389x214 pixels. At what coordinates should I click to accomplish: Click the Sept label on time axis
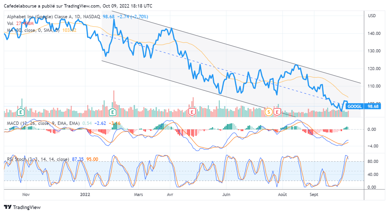(x=314, y=195)
